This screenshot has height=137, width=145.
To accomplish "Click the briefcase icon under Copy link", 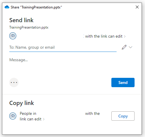I will (x=13, y=116).
